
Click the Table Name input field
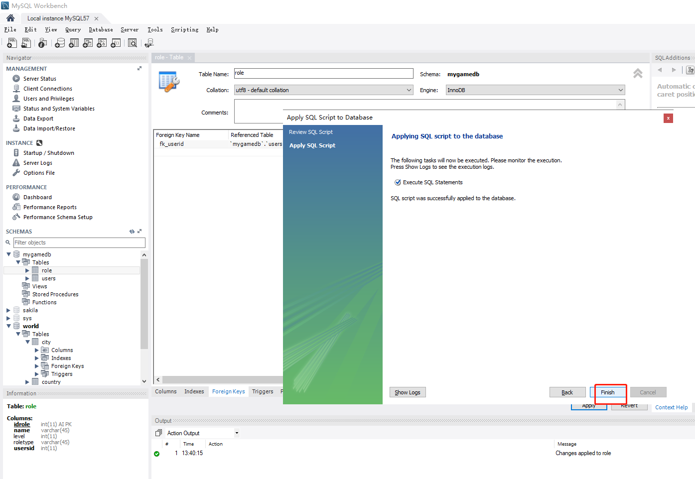(324, 73)
